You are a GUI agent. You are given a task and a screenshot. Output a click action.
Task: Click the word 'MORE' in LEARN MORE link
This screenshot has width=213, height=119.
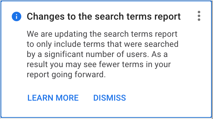(x=67, y=98)
